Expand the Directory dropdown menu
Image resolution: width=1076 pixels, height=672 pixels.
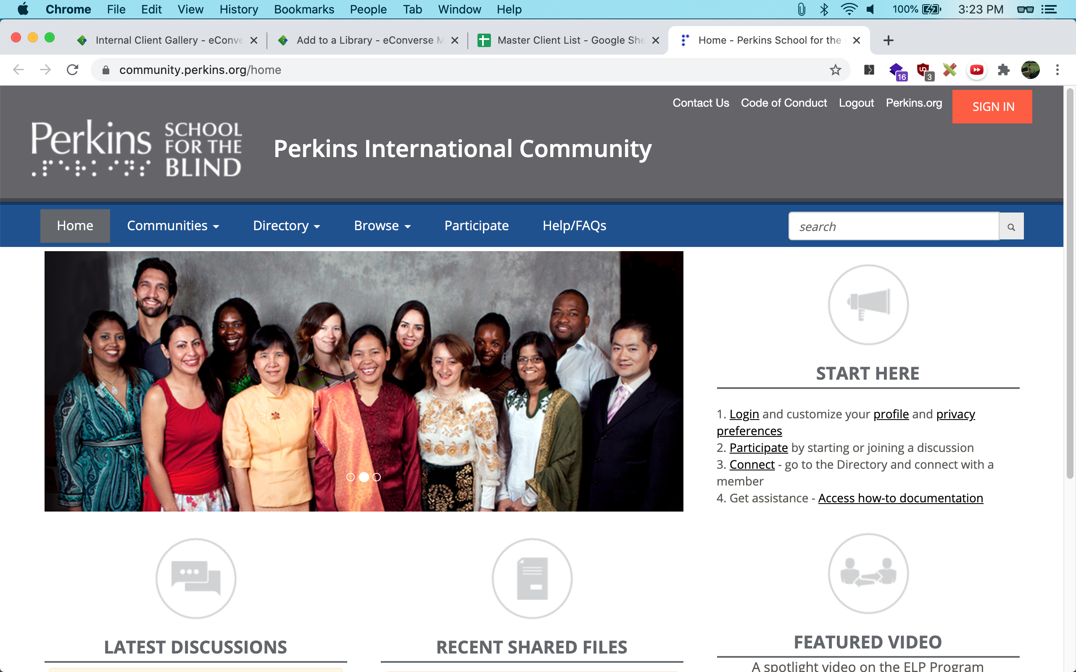[x=286, y=226]
